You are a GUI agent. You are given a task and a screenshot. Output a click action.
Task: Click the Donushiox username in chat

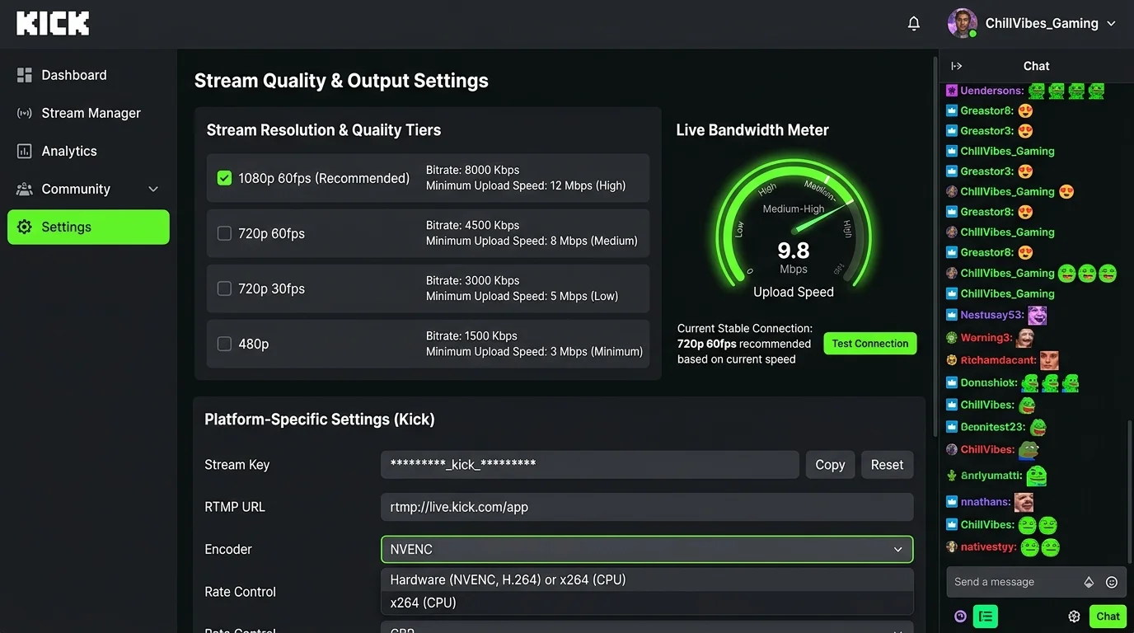pos(989,382)
